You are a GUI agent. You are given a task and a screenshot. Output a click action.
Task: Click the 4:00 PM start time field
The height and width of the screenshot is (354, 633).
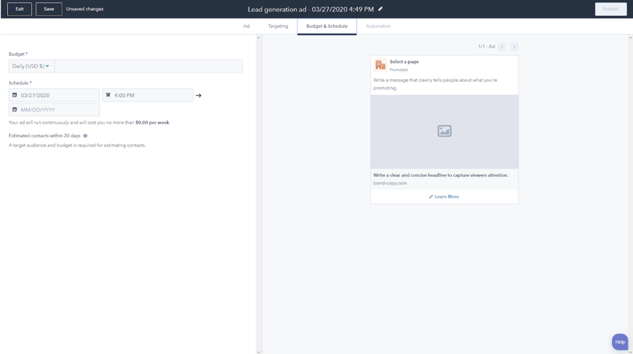click(148, 95)
